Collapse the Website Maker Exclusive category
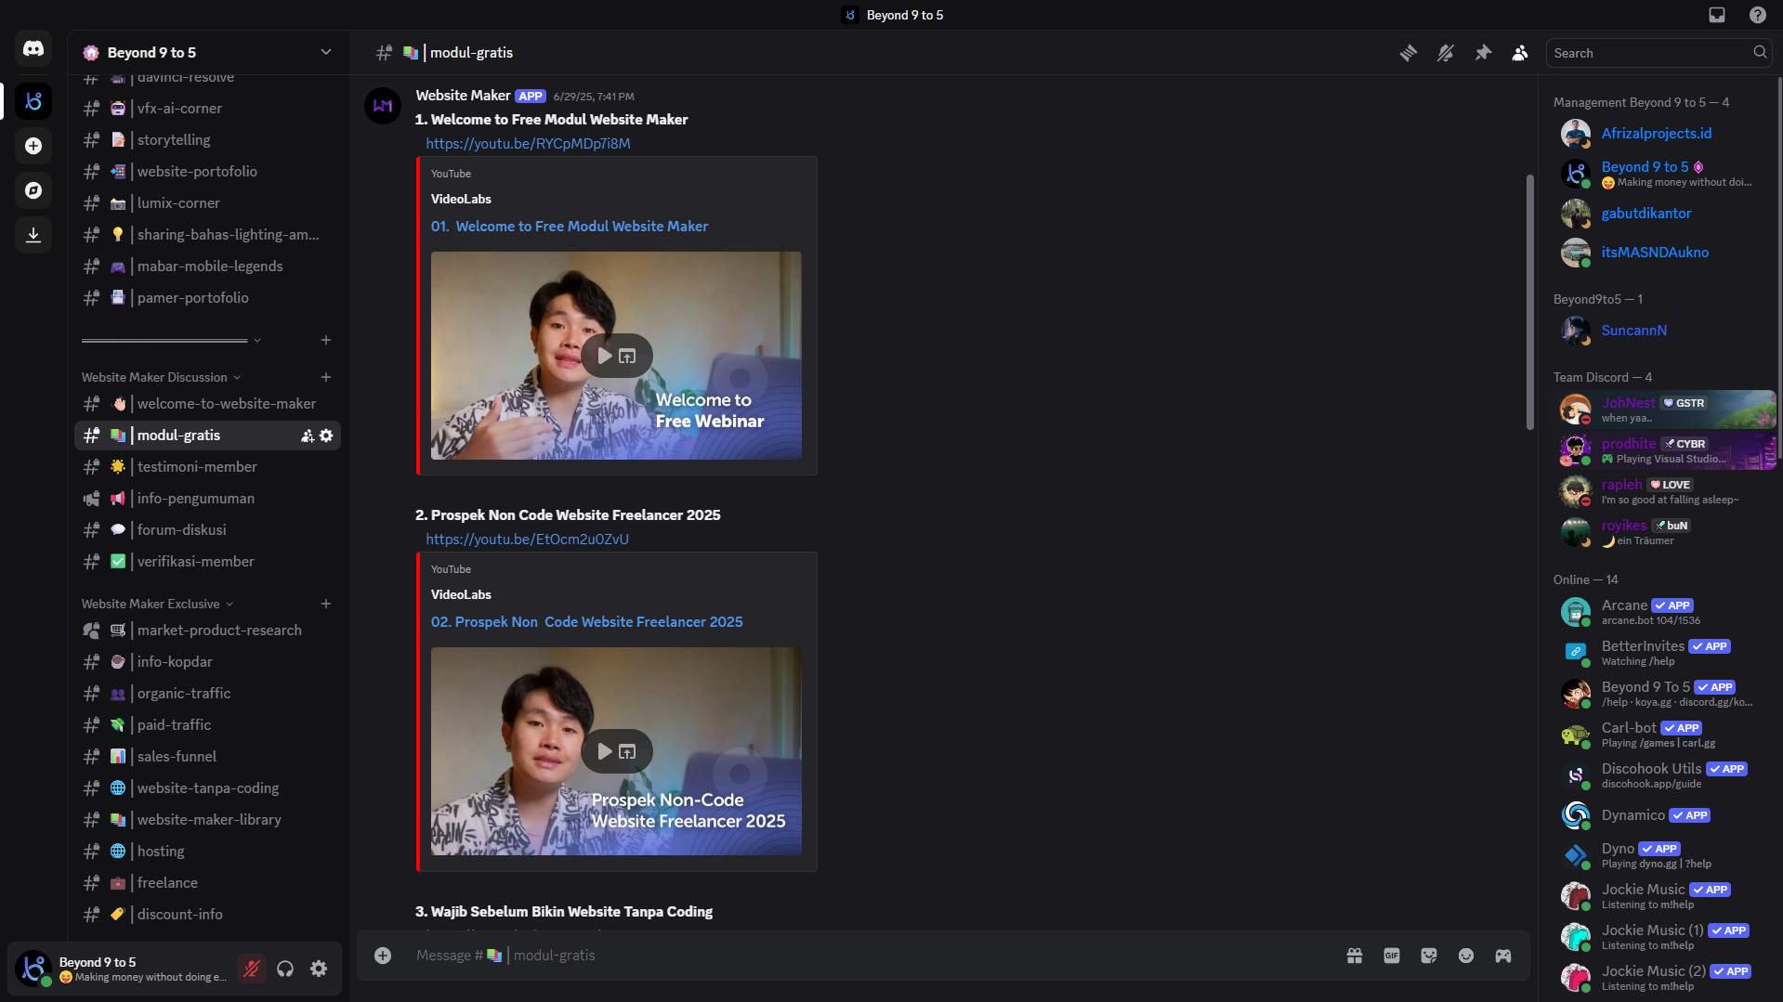 tap(158, 604)
